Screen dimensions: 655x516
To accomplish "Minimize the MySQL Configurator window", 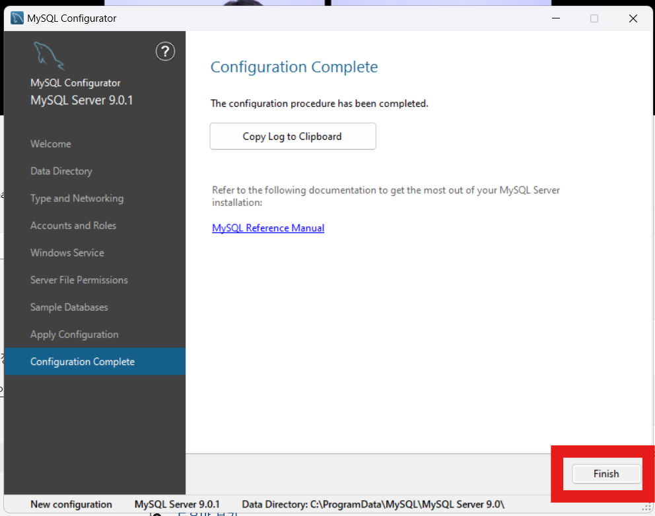I will pos(555,18).
